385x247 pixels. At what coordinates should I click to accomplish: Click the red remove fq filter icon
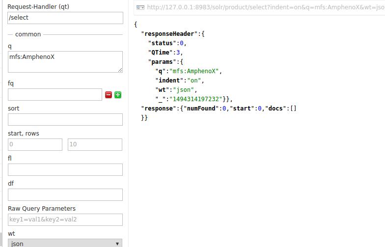pyautogui.click(x=108, y=95)
